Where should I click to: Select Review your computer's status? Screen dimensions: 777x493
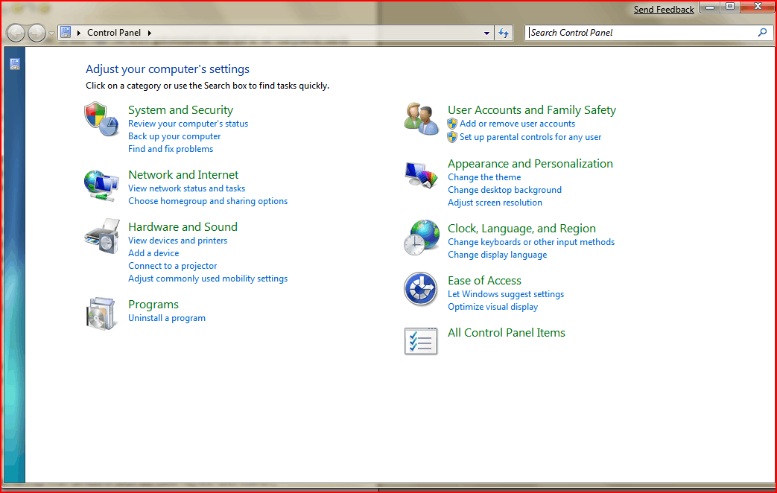188,124
